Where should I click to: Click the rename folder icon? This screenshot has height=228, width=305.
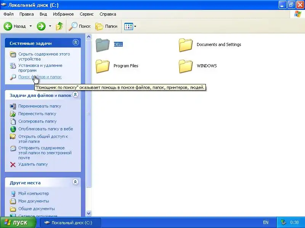point(13,106)
